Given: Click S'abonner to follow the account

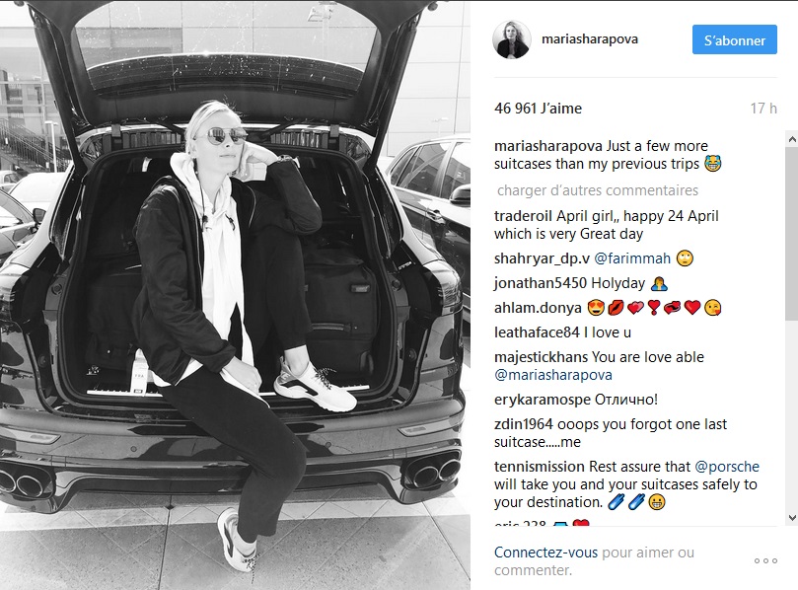Looking at the screenshot, I should point(735,39).
